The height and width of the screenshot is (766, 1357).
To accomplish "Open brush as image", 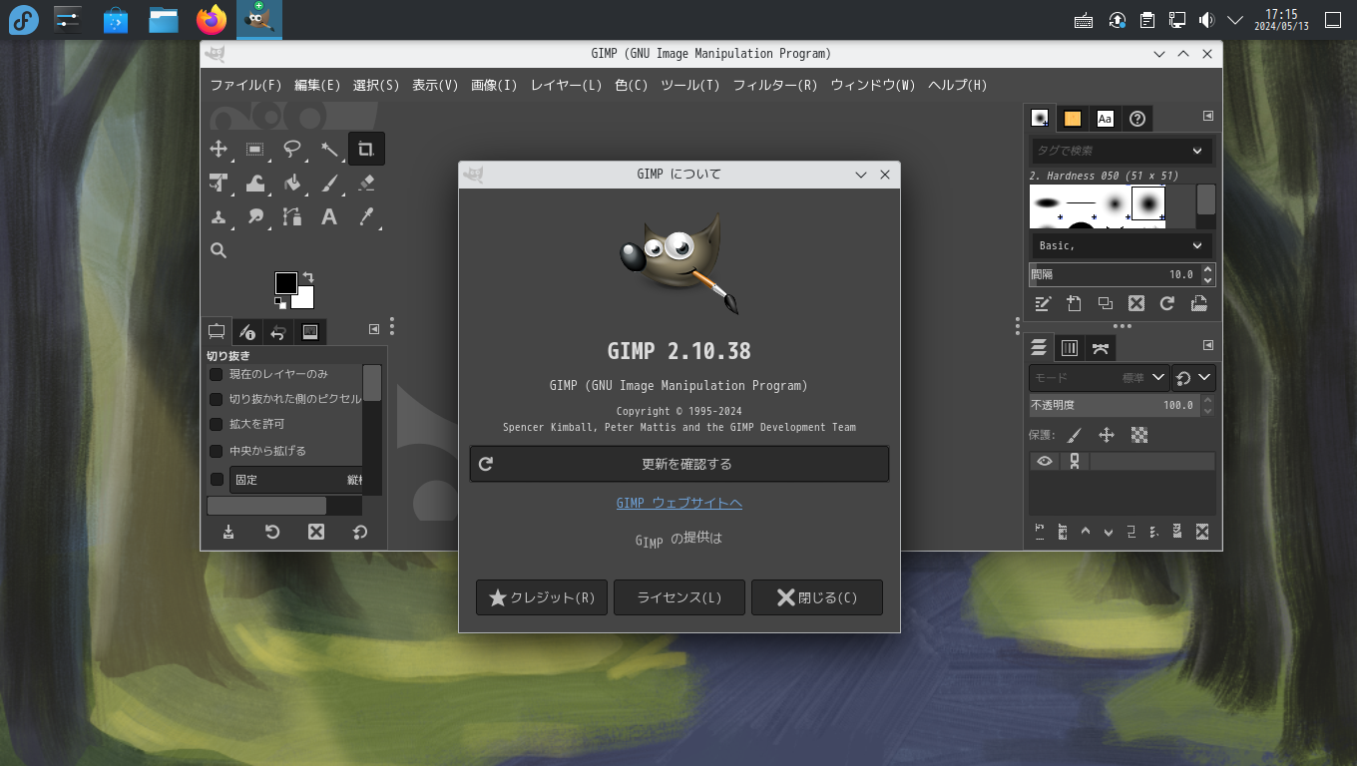I will point(1198,303).
